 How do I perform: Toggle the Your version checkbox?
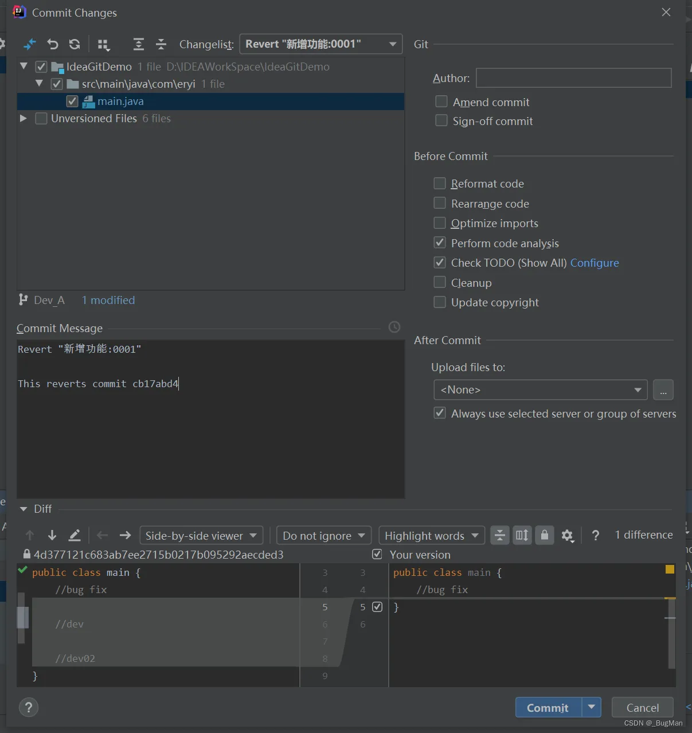coord(377,554)
